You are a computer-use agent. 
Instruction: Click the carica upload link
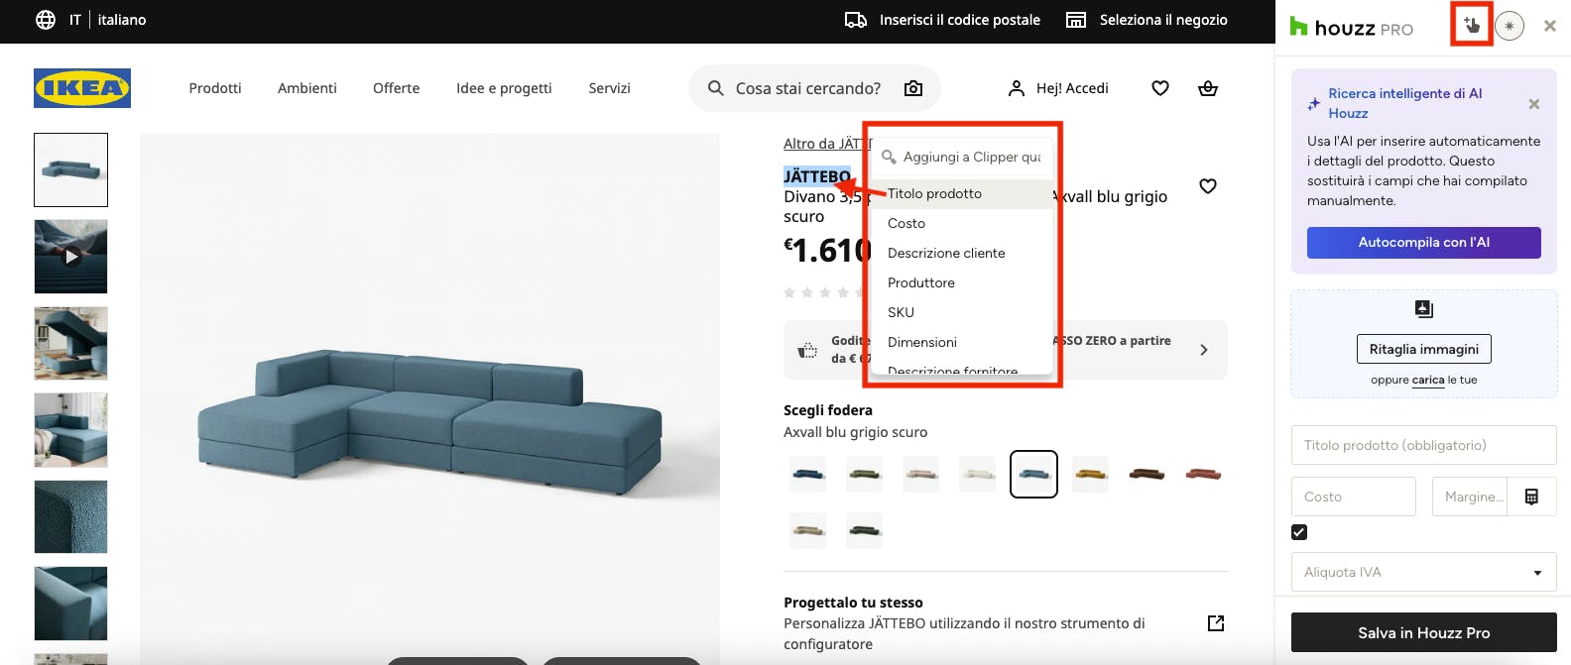(1428, 380)
